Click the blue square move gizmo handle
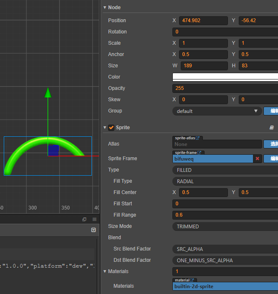 pos(53,151)
